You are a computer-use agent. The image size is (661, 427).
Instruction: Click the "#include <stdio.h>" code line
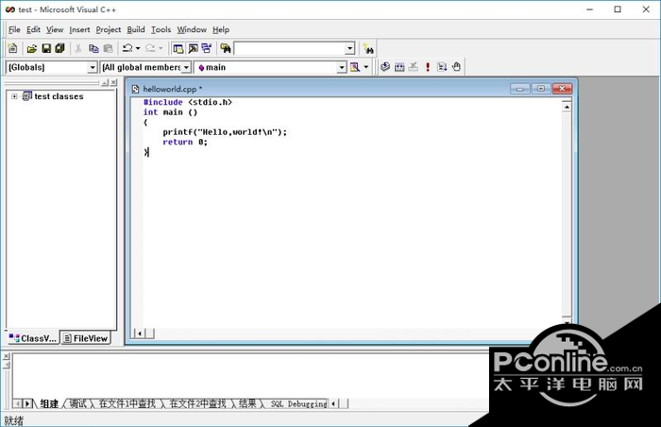(x=188, y=102)
